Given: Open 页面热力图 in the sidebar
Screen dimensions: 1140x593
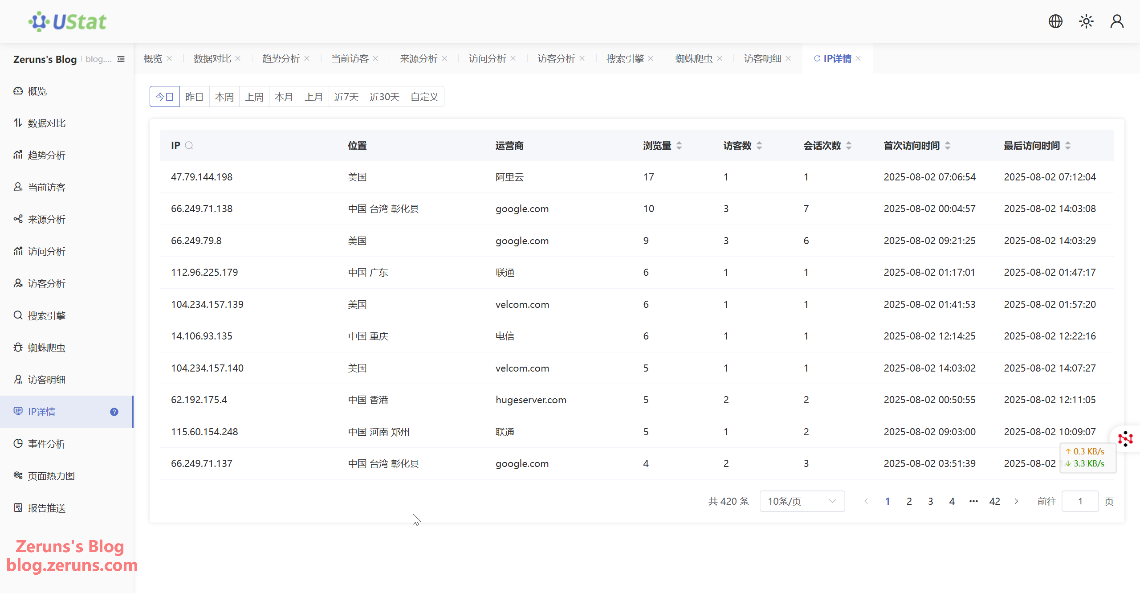Looking at the screenshot, I should click(x=67, y=476).
